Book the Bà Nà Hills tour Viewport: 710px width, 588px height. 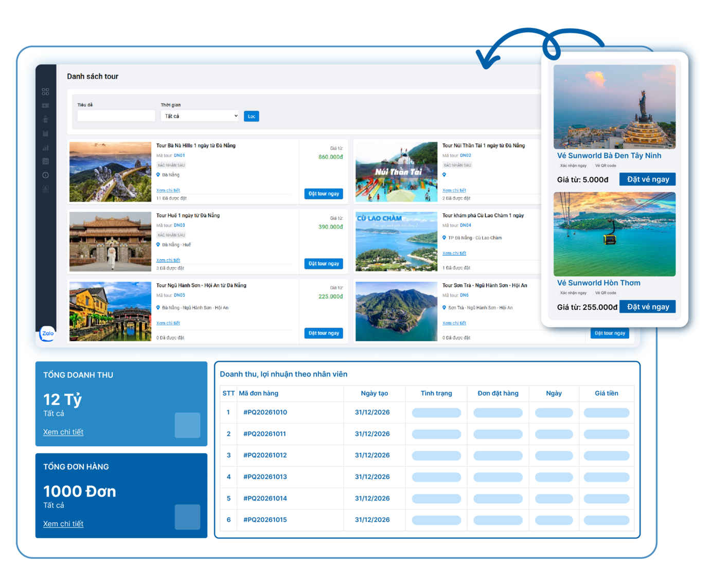tap(324, 194)
